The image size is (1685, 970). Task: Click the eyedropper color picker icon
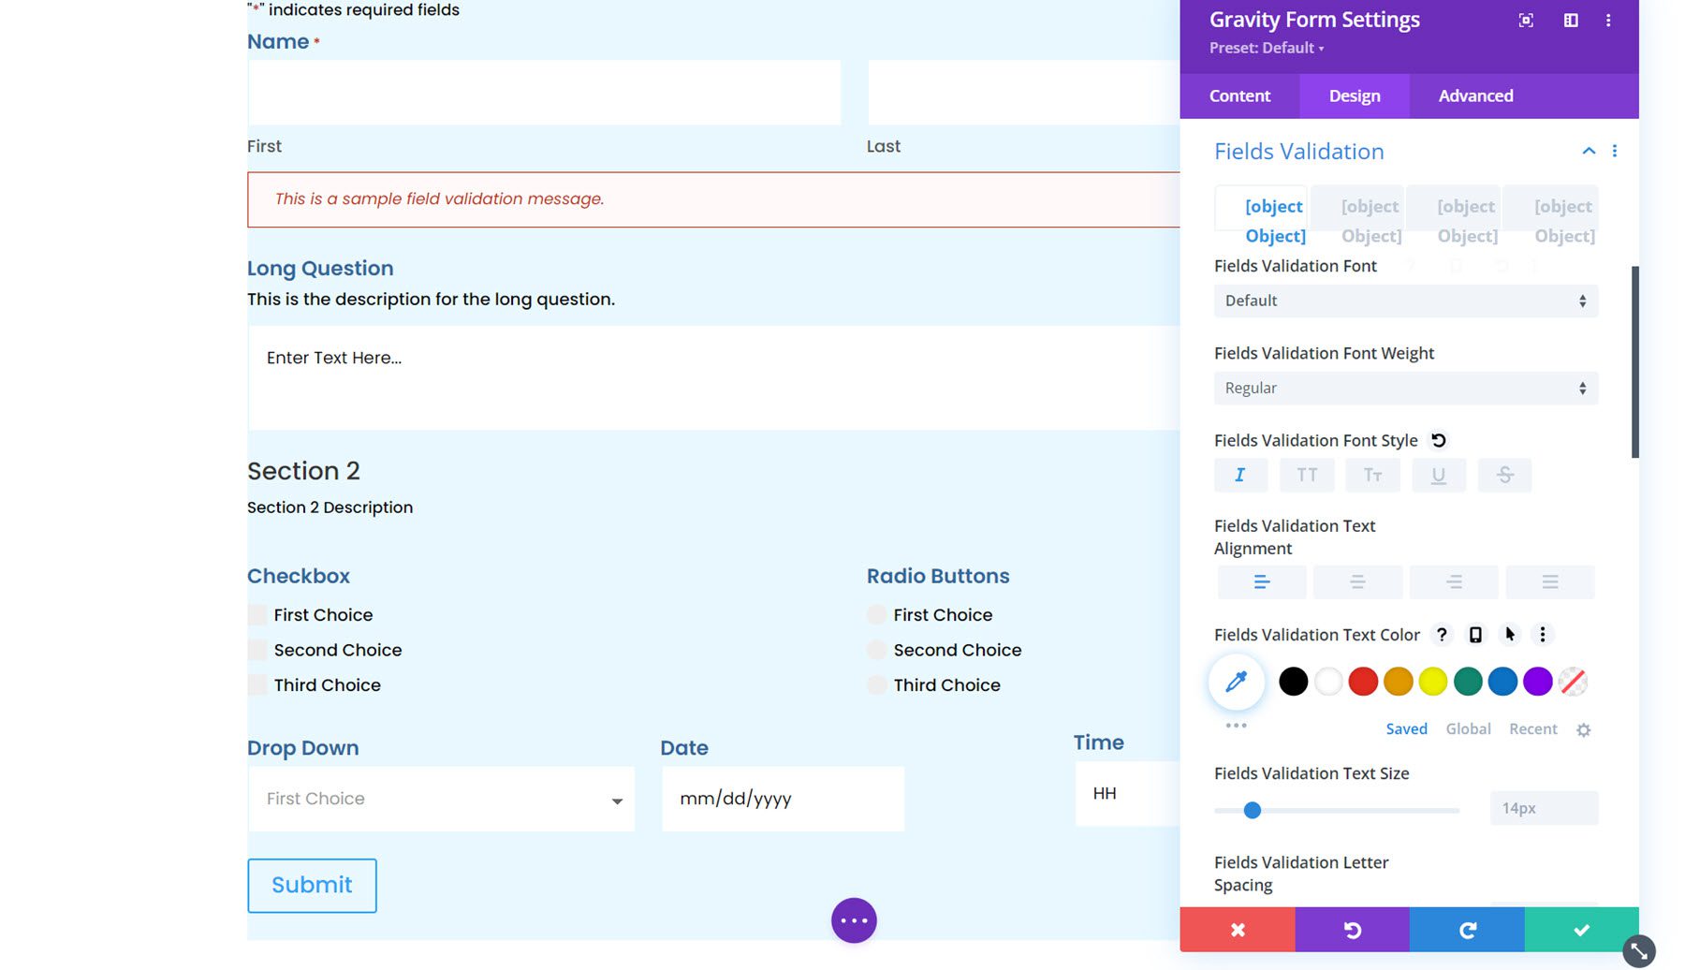pos(1236,682)
